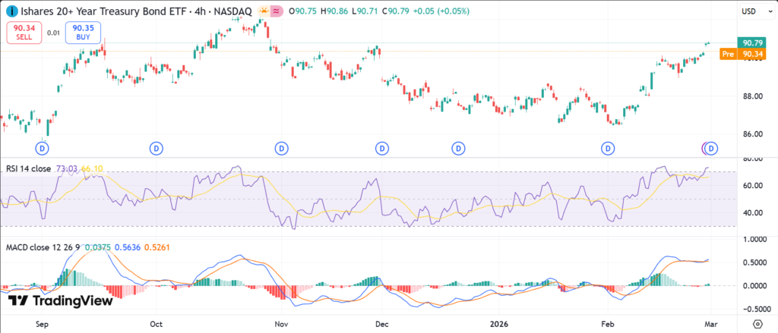Click the Mar label on time axis
Viewport: 778px width, 333px height.
pos(712,324)
